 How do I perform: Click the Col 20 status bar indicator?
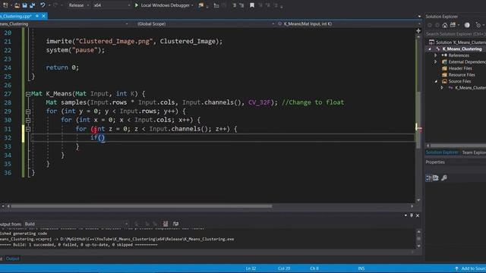coord(284,268)
